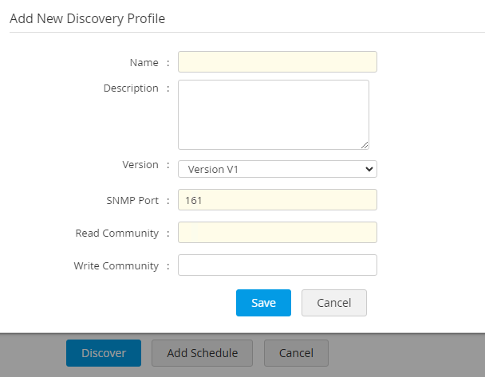Click the Name label

pos(144,62)
